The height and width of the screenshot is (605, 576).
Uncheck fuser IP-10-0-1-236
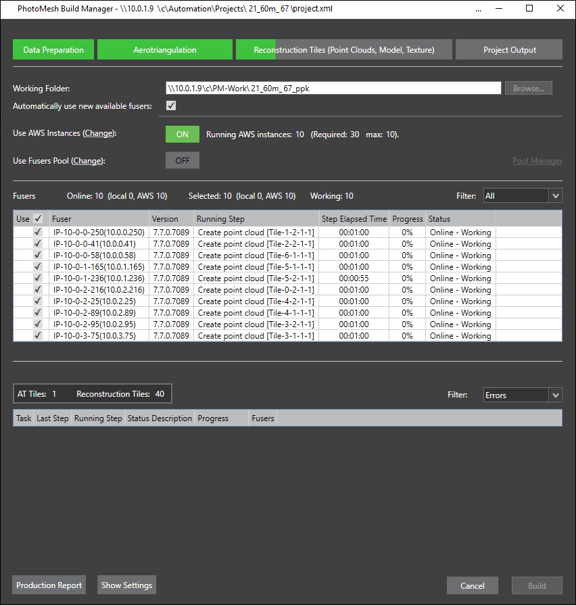pyautogui.click(x=38, y=279)
